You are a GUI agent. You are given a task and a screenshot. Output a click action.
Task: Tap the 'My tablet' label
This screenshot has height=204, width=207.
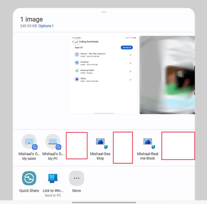click(x=29, y=159)
